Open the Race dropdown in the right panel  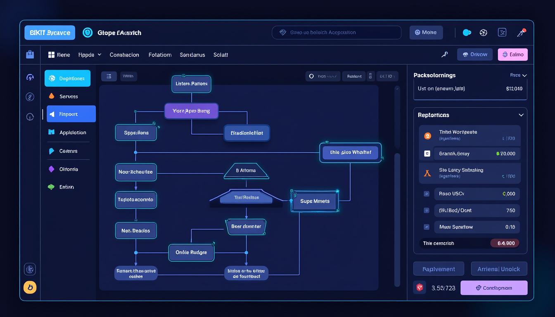point(519,75)
